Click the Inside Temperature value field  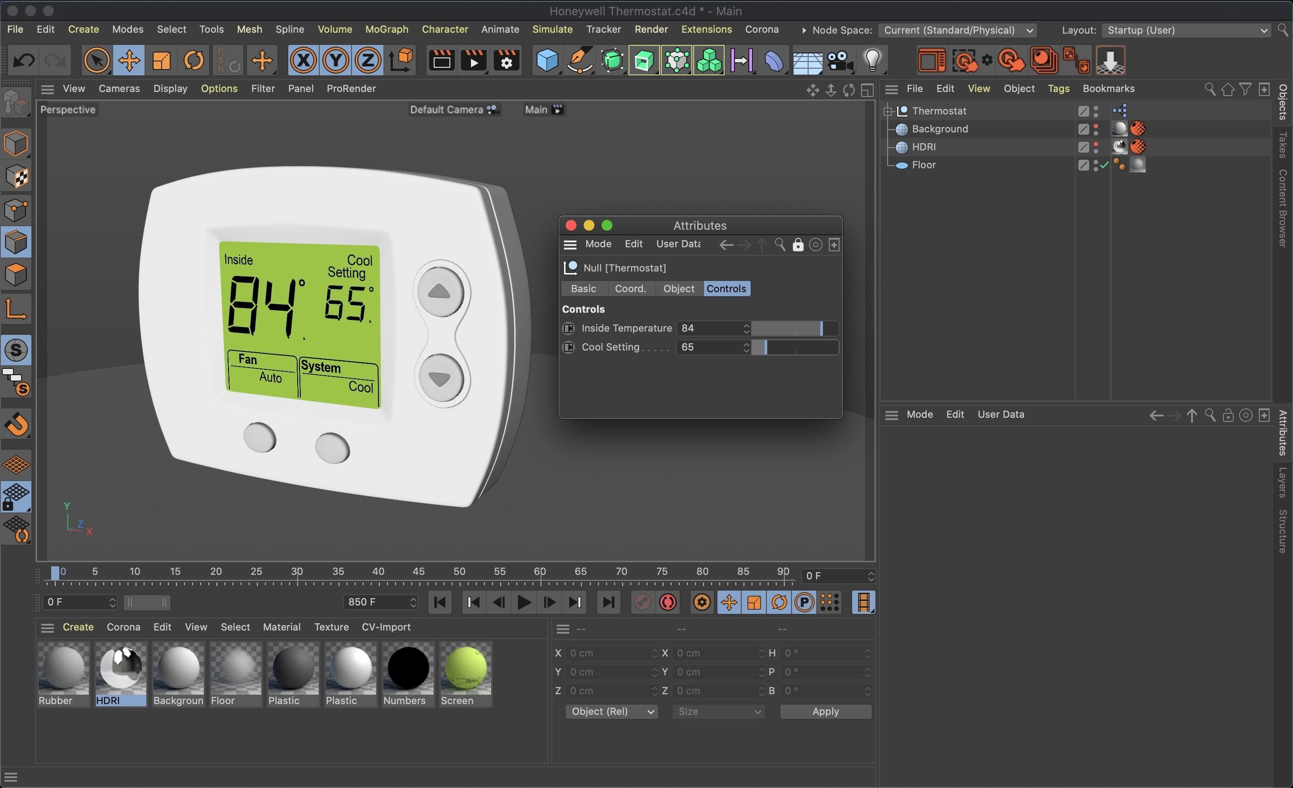click(709, 328)
